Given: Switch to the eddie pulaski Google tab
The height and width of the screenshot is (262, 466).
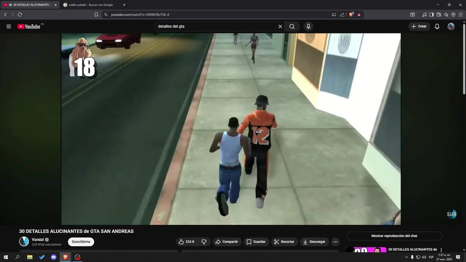Looking at the screenshot, I should [x=90, y=5].
